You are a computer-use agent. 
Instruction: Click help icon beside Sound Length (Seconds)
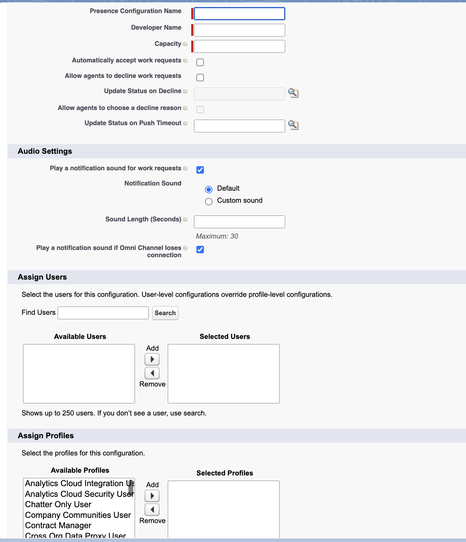(185, 220)
